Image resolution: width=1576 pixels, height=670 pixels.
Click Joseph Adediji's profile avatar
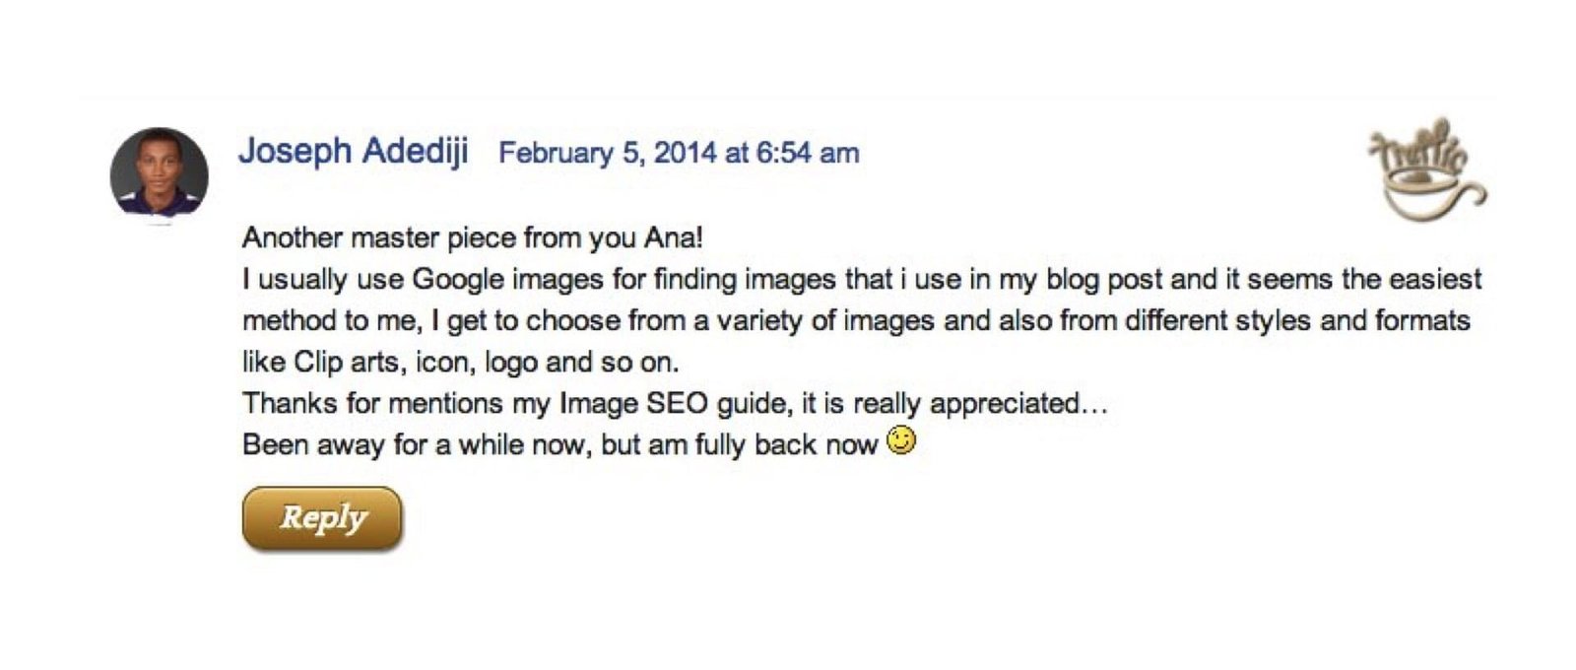pos(159,174)
